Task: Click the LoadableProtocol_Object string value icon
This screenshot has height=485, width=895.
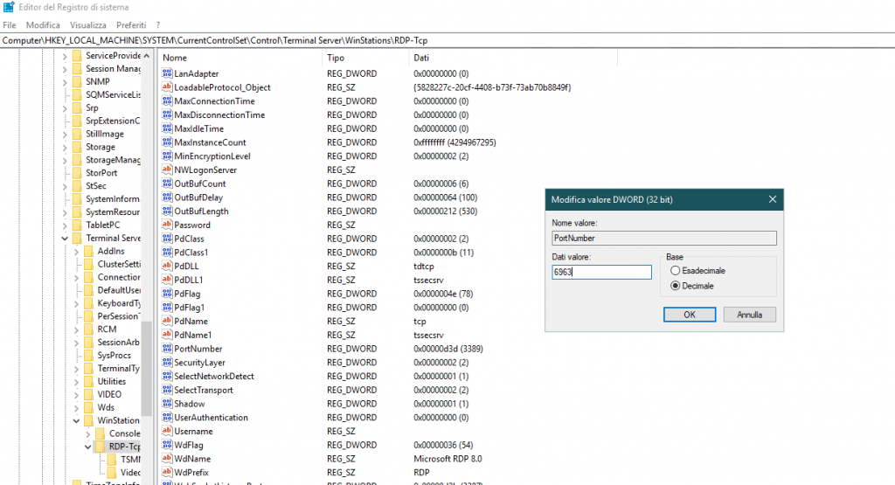Action: click(167, 87)
